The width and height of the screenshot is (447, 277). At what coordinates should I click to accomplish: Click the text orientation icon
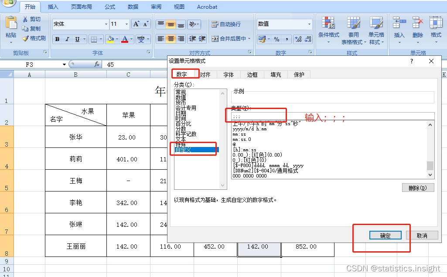(192, 24)
